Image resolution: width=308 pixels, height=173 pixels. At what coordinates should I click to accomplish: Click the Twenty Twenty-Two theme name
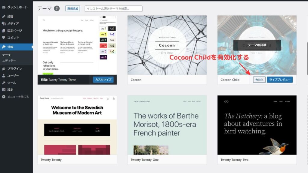coord(234,160)
